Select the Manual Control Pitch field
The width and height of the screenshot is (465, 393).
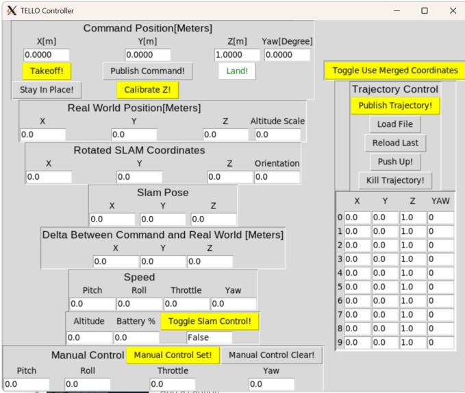point(27,384)
